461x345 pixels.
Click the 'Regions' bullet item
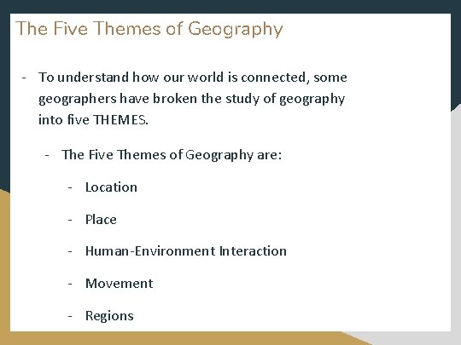click(x=109, y=316)
